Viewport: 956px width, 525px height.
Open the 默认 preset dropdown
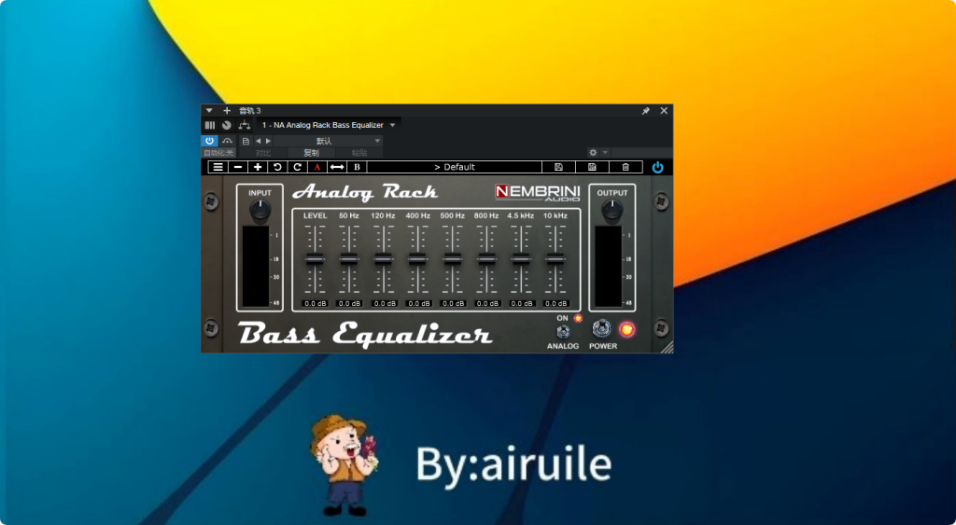point(328,141)
